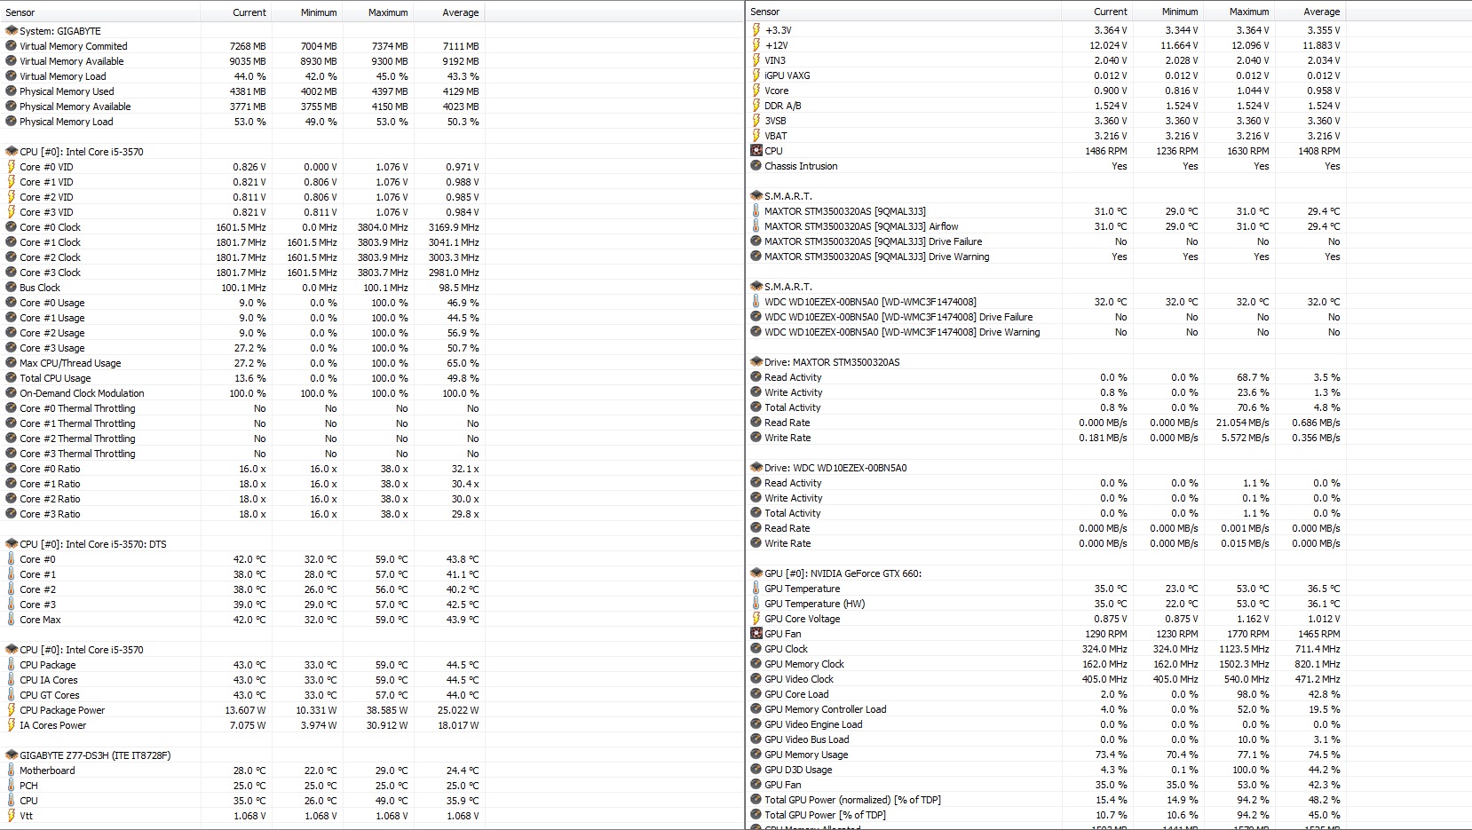Click the lightning bolt icon beside VBAT
Image resolution: width=1472 pixels, height=830 pixels.
[x=756, y=136]
